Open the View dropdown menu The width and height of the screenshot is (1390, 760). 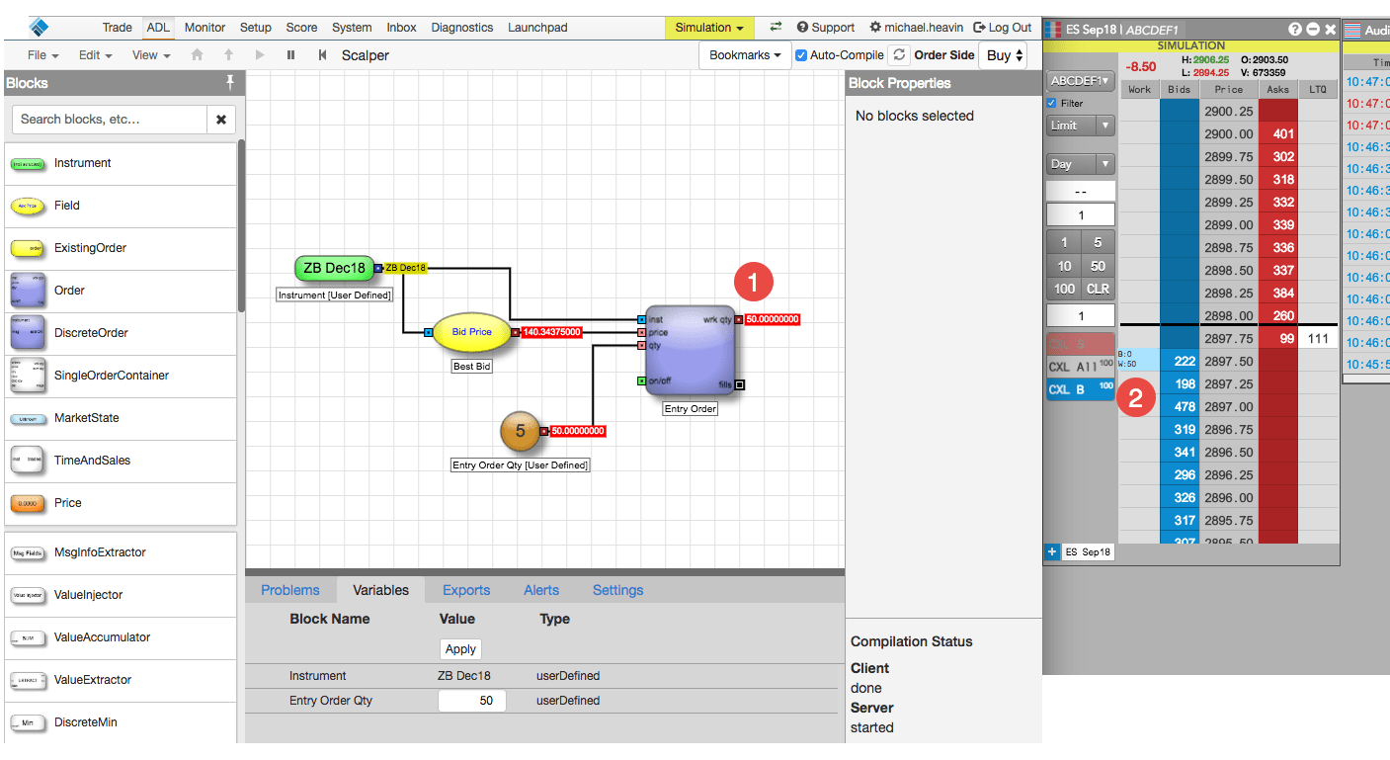(x=151, y=55)
